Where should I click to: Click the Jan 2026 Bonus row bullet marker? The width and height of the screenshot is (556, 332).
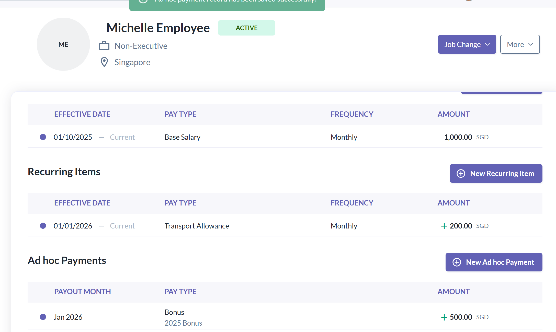pyautogui.click(x=43, y=317)
